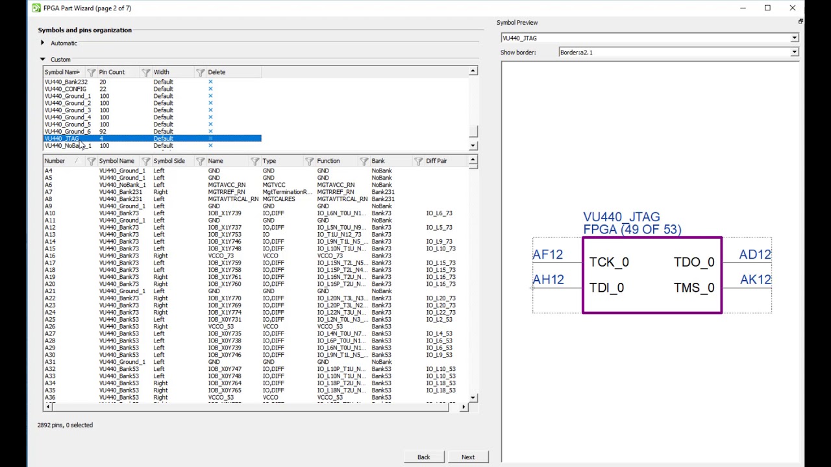The image size is (831, 467).
Task: Select the VU440_Bank232 symbol row
Action: tap(153, 82)
